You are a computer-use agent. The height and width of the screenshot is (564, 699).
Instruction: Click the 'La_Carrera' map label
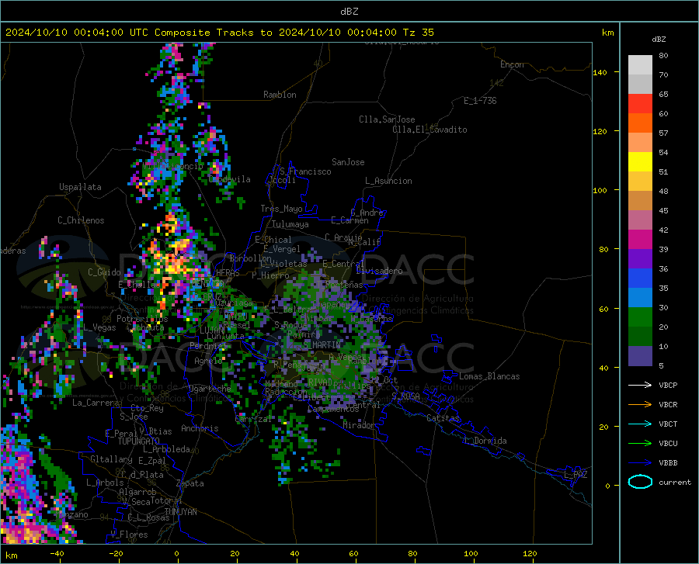[96, 403]
